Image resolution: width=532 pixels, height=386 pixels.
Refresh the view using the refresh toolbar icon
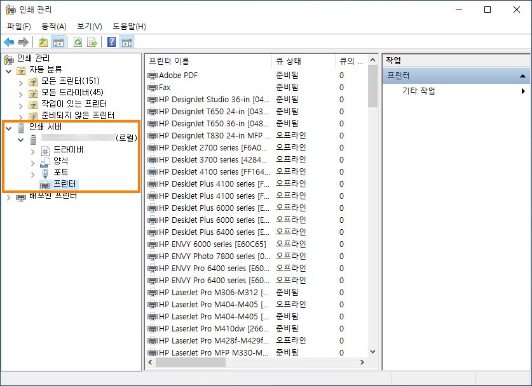(x=78, y=41)
